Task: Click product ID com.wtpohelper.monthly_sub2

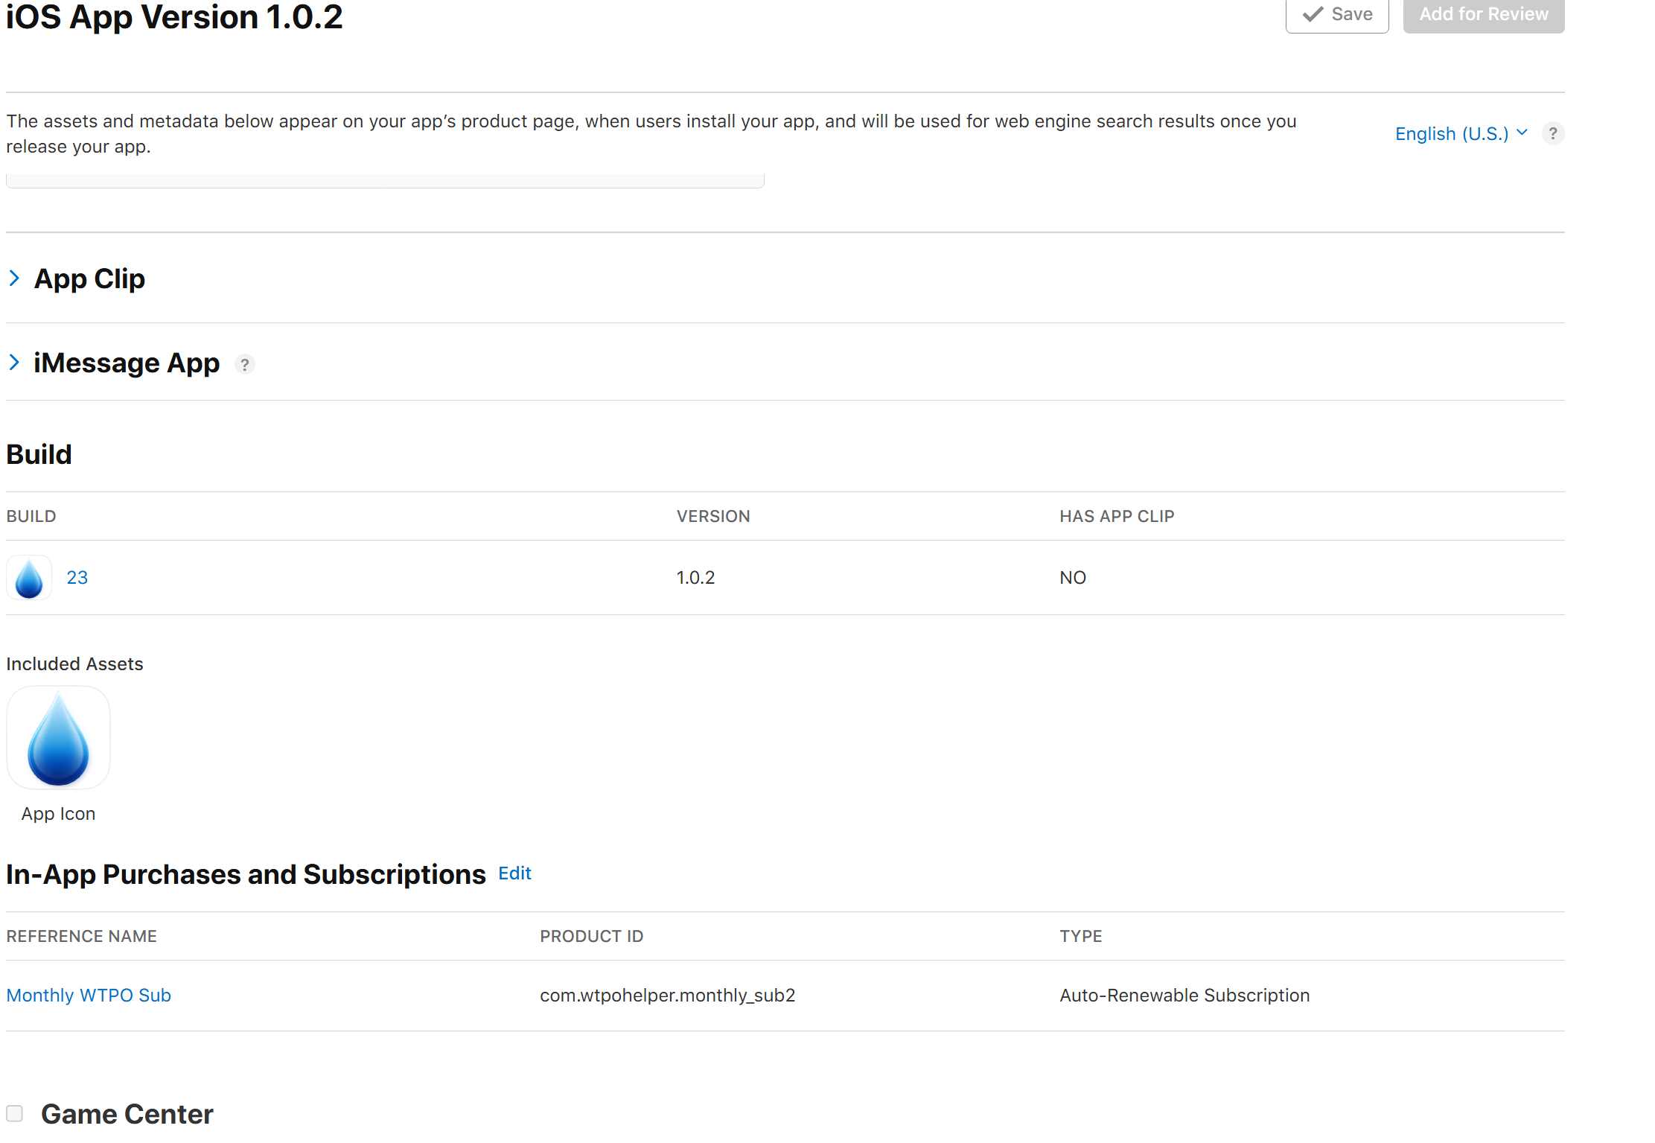Action: 667,996
